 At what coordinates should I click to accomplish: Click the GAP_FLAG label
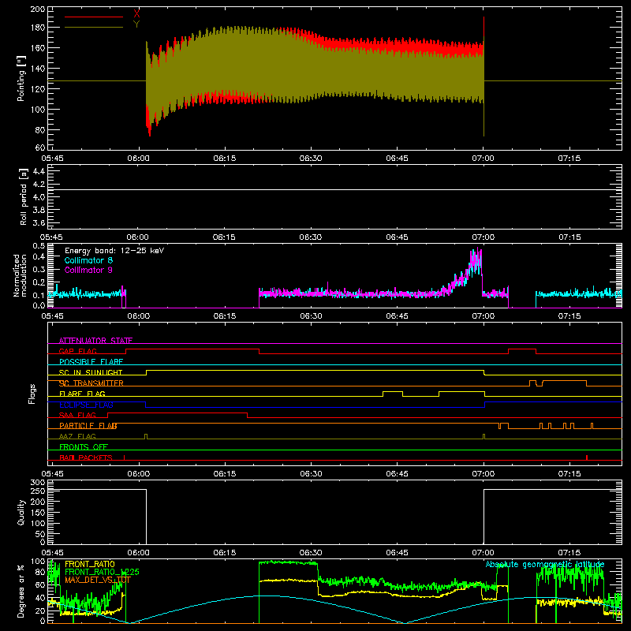[x=77, y=351]
